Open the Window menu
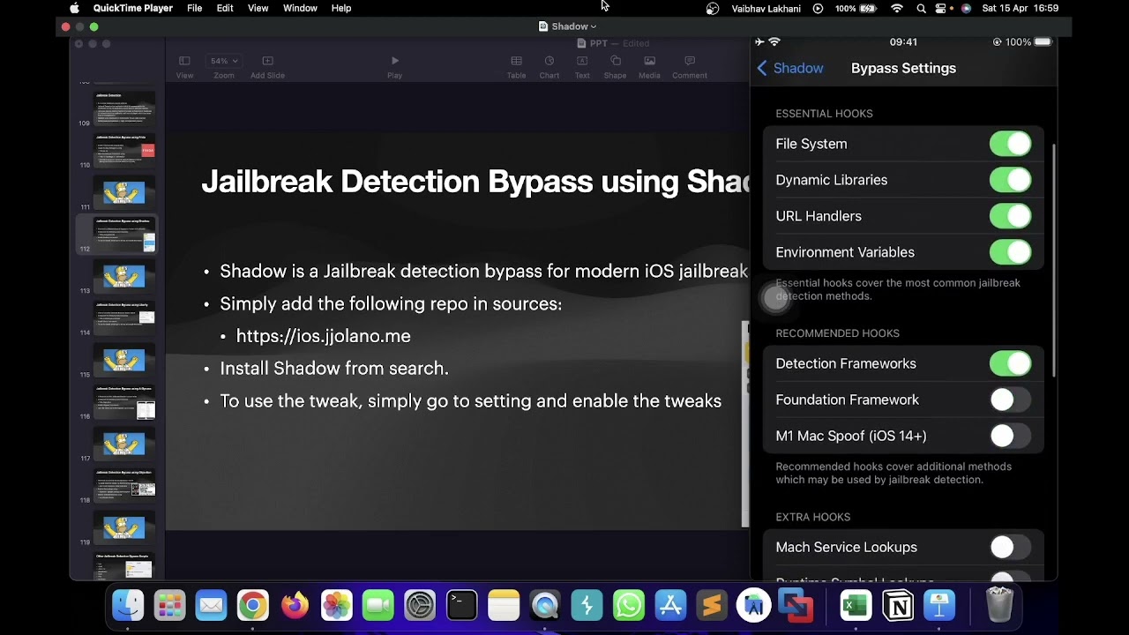 point(300,8)
